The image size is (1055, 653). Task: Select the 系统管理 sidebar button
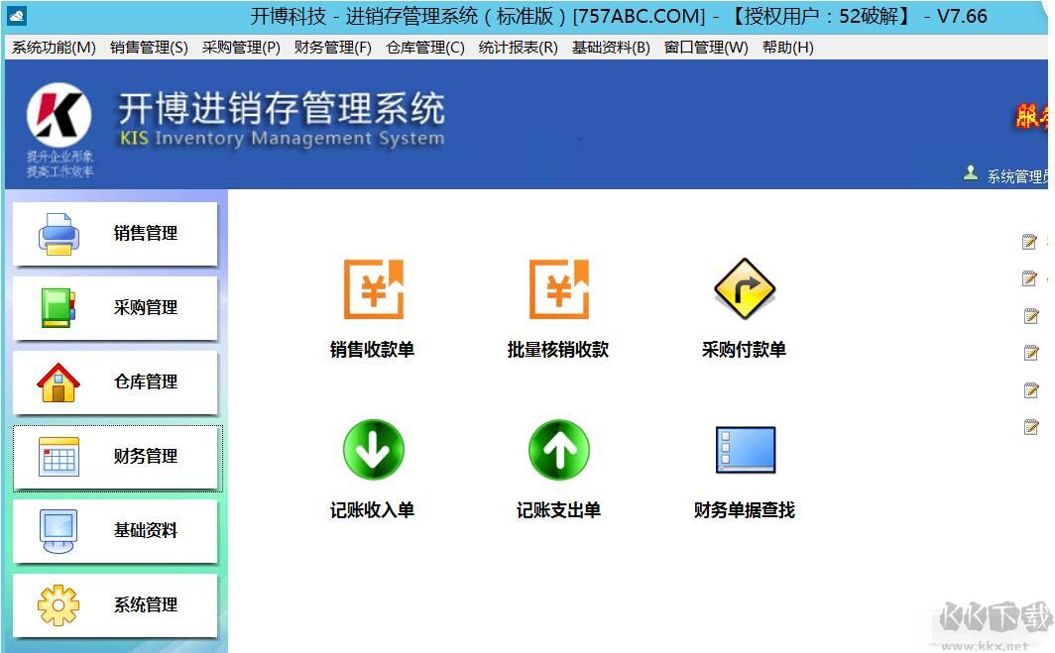point(115,605)
